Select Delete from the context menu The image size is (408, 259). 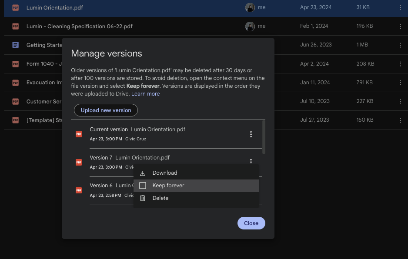coord(161,198)
